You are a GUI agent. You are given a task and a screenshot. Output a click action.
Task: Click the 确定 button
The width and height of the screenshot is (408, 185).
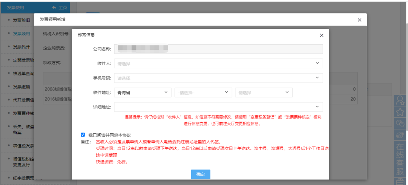coord(201,174)
